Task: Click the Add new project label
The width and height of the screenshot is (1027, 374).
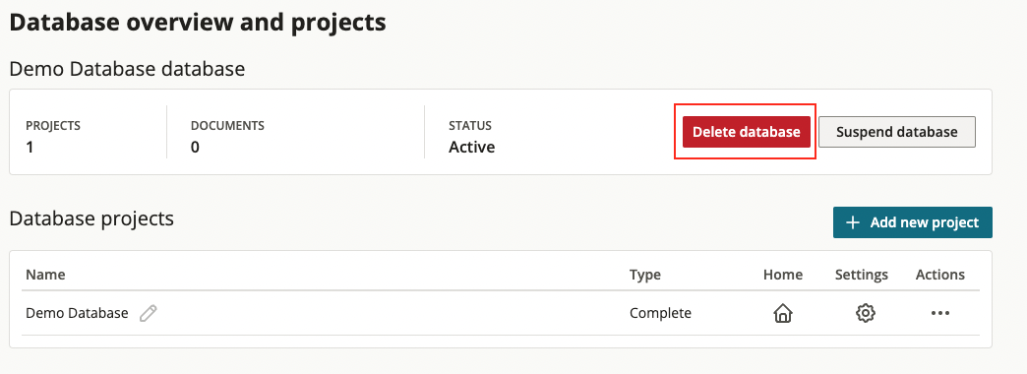Action: point(924,222)
